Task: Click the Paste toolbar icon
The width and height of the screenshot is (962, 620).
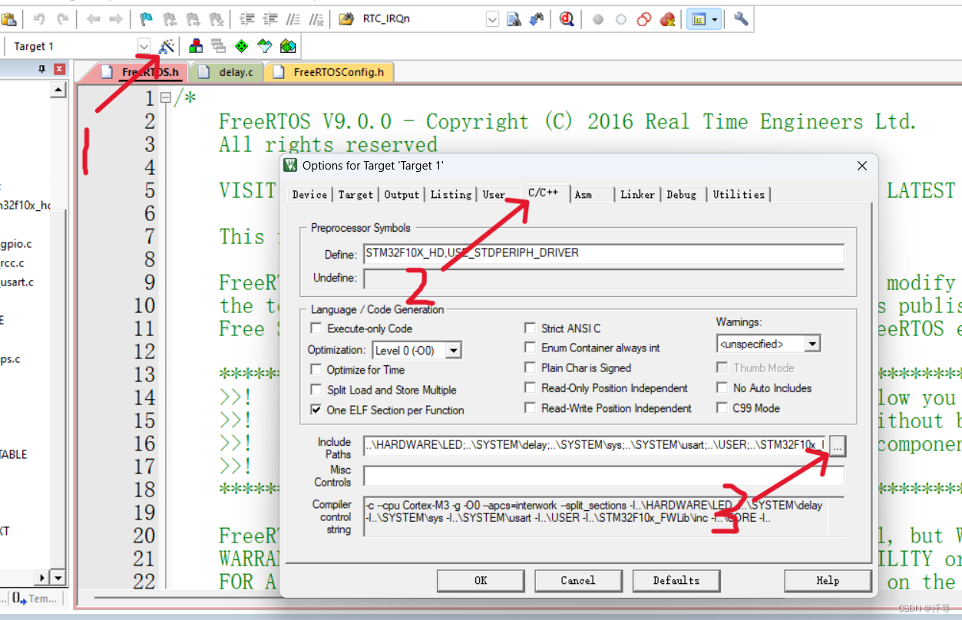Action: tap(8, 18)
